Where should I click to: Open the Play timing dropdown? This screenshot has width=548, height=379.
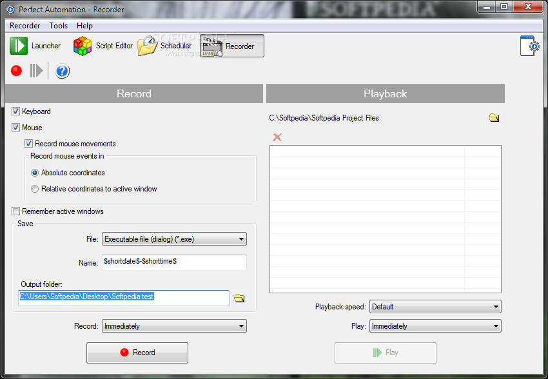pyautogui.click(x=435, y=326)
